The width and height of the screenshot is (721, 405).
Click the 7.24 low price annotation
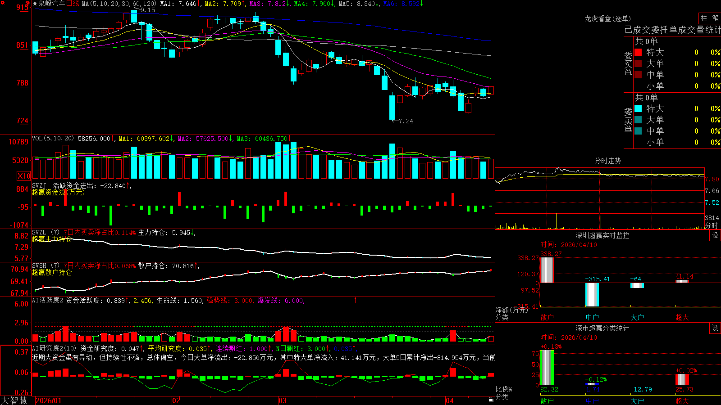click(406, 121)
